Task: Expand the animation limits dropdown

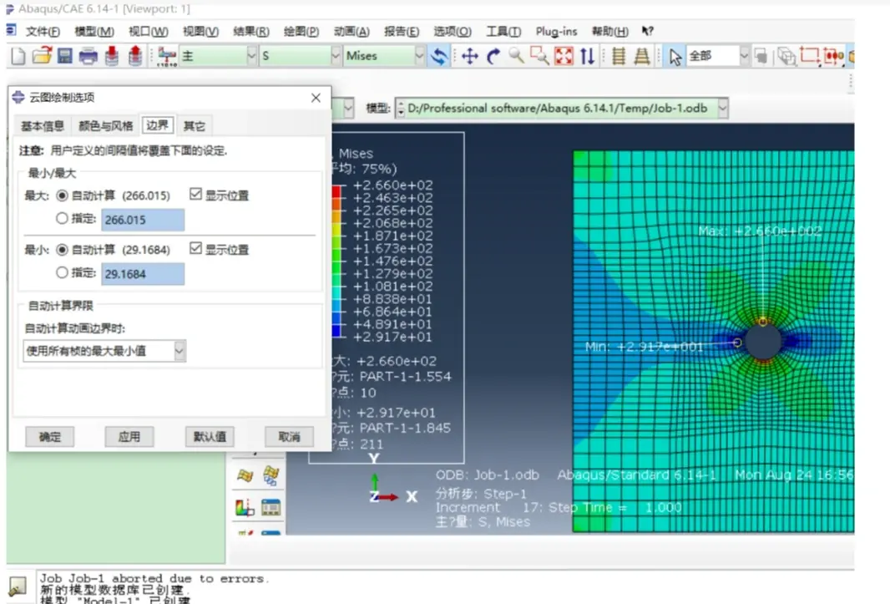Action: [180, 352]
